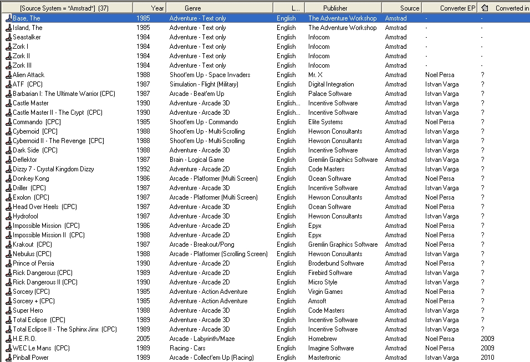Click the joystick icon beside Donkey Kong
The height and width of the screenshot is (362, 530).
[9, 179]
